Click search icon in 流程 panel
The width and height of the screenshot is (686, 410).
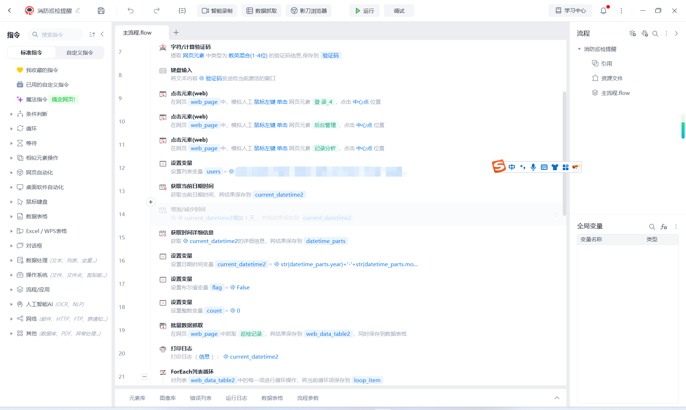(655, 34)
